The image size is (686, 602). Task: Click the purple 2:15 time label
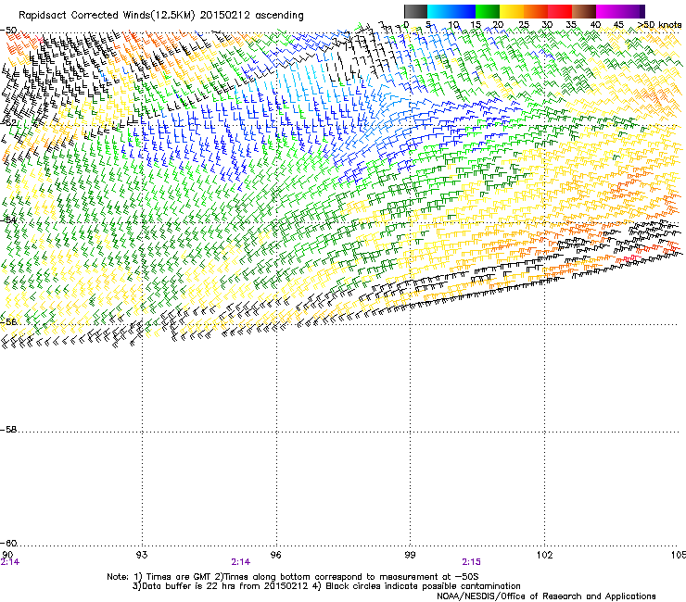coord(471,562)
